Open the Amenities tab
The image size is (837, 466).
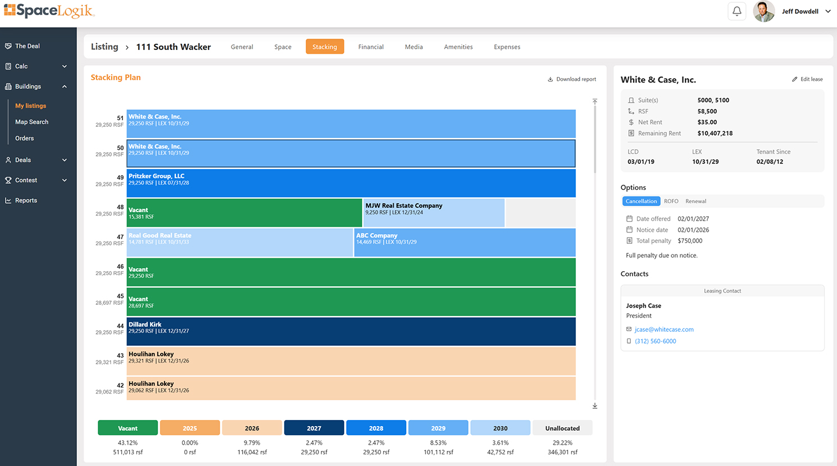(458, 47)
